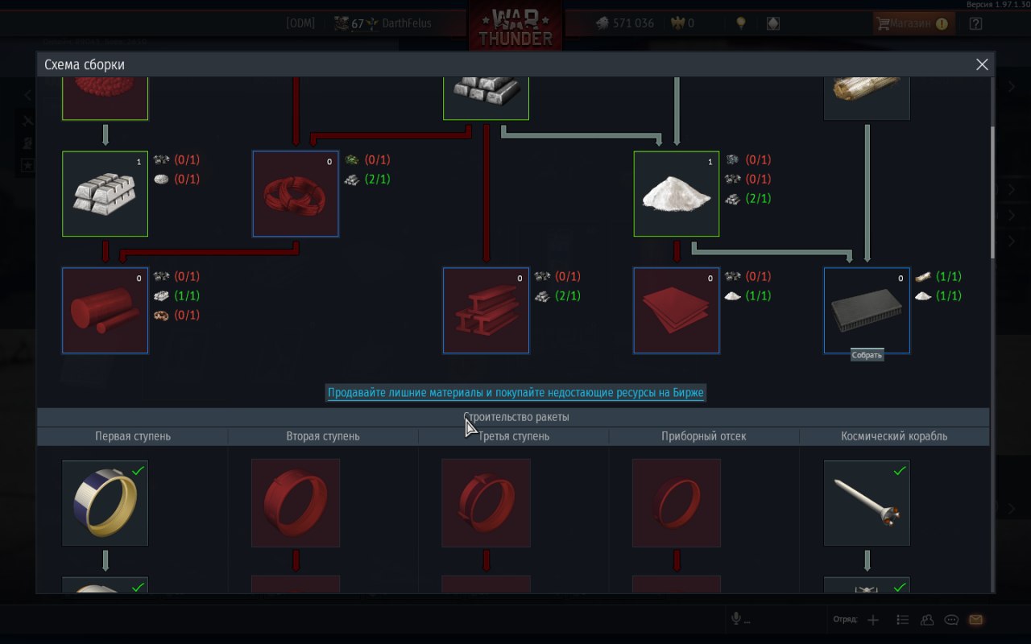Close the Схема сборки window
The height and width of the screenshot is (644, 1031).
tap(982, 64)
